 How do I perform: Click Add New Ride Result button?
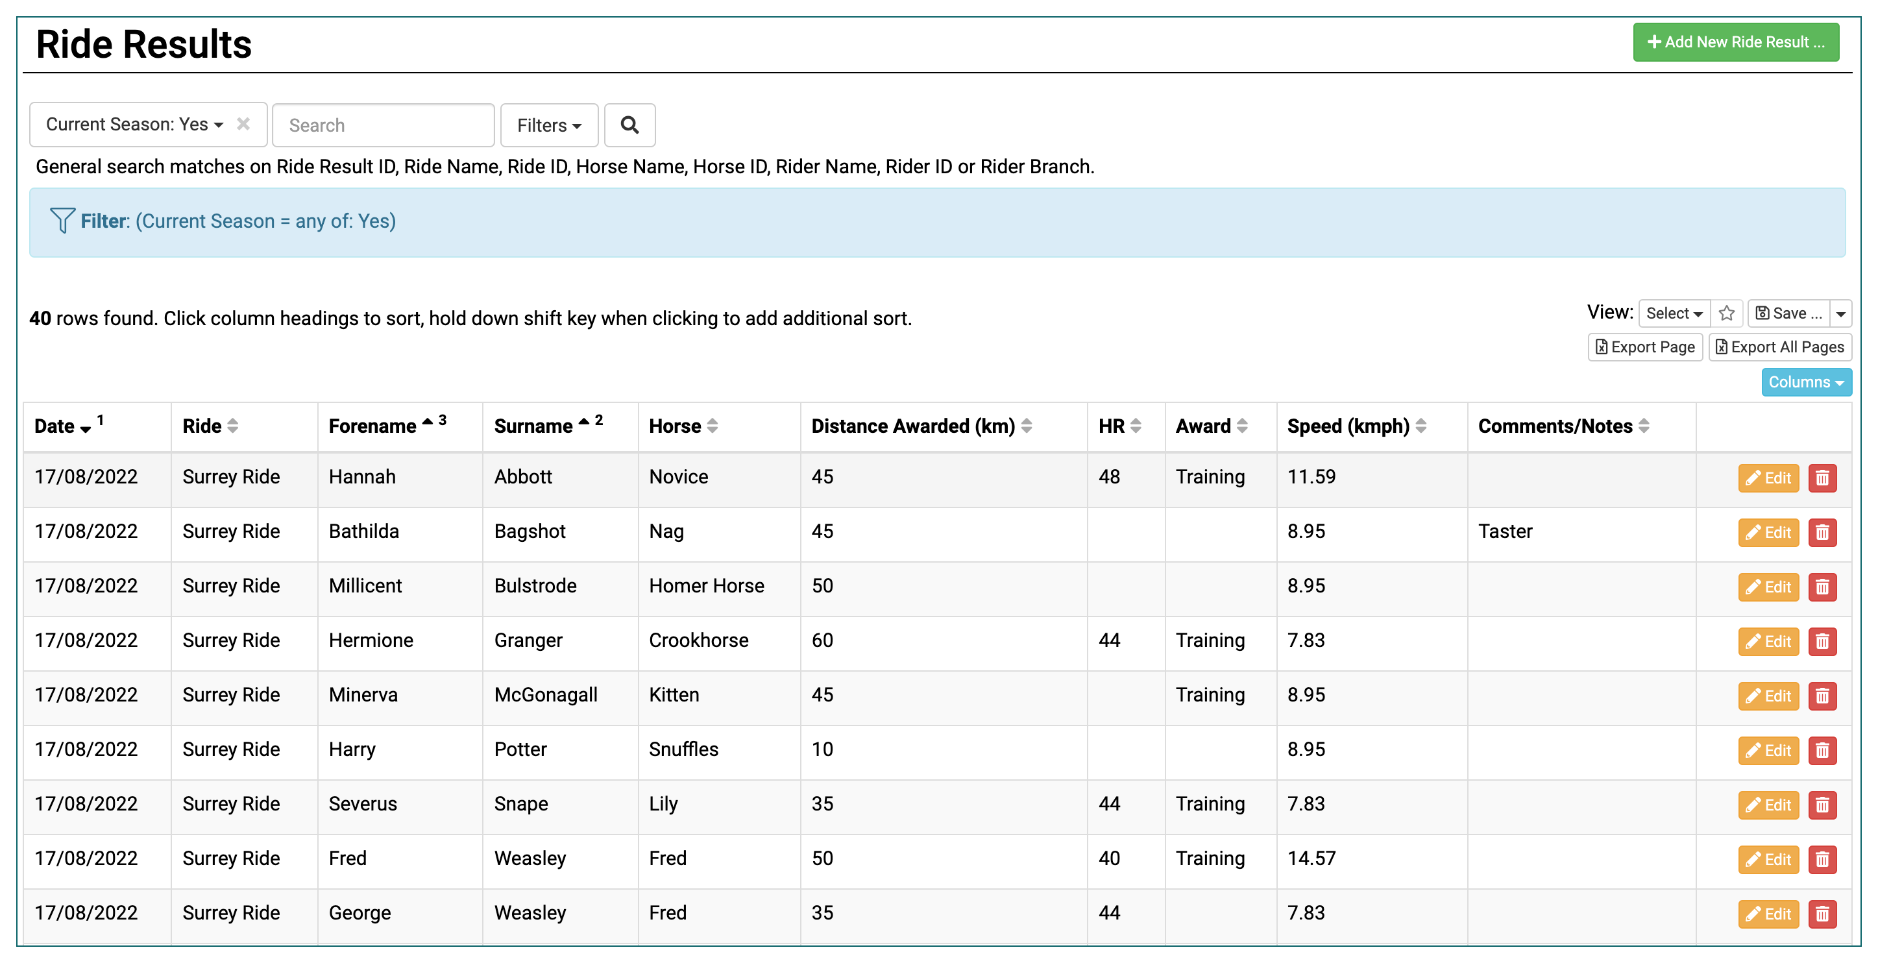(1735, 42)
